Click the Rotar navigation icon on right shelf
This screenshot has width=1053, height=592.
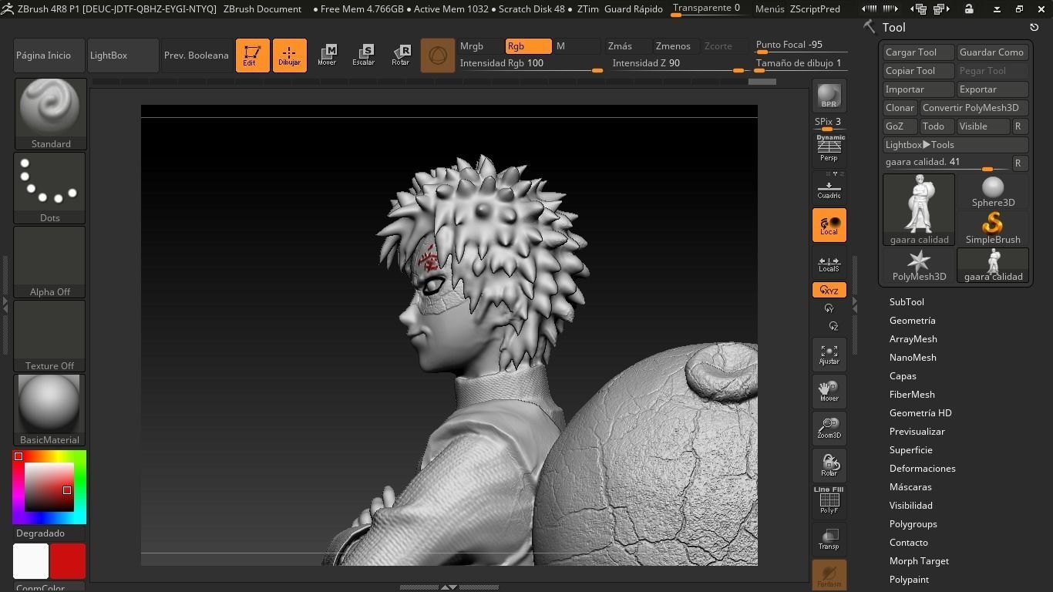click(829, 466)
